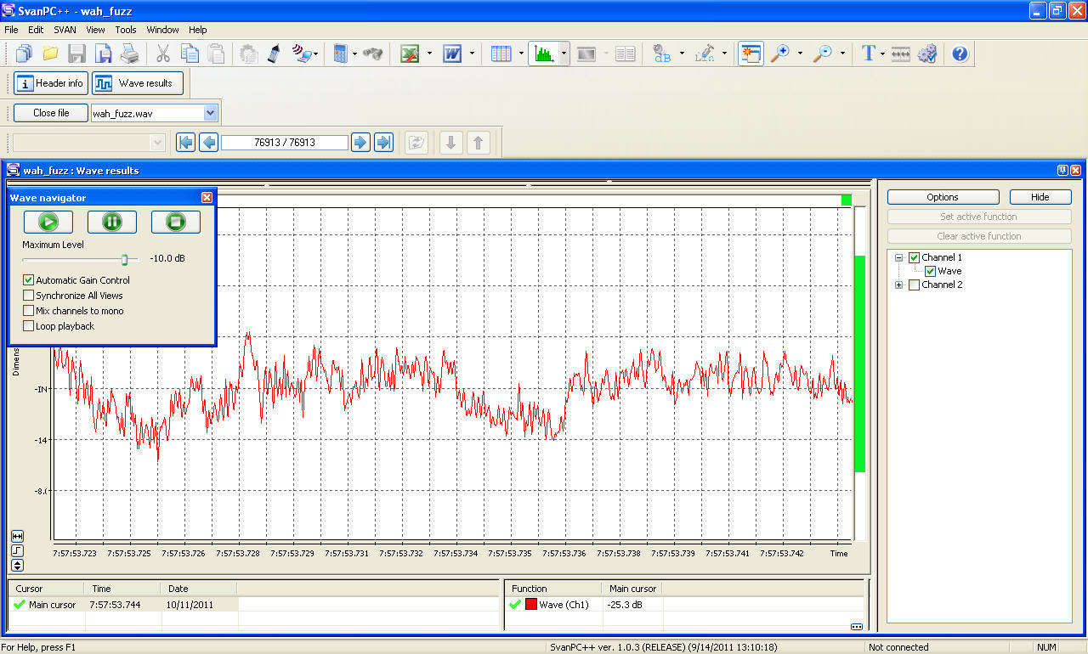Click the copy documents icon
This screenshot has height=654, width=1088.
[x=190, y=54]
